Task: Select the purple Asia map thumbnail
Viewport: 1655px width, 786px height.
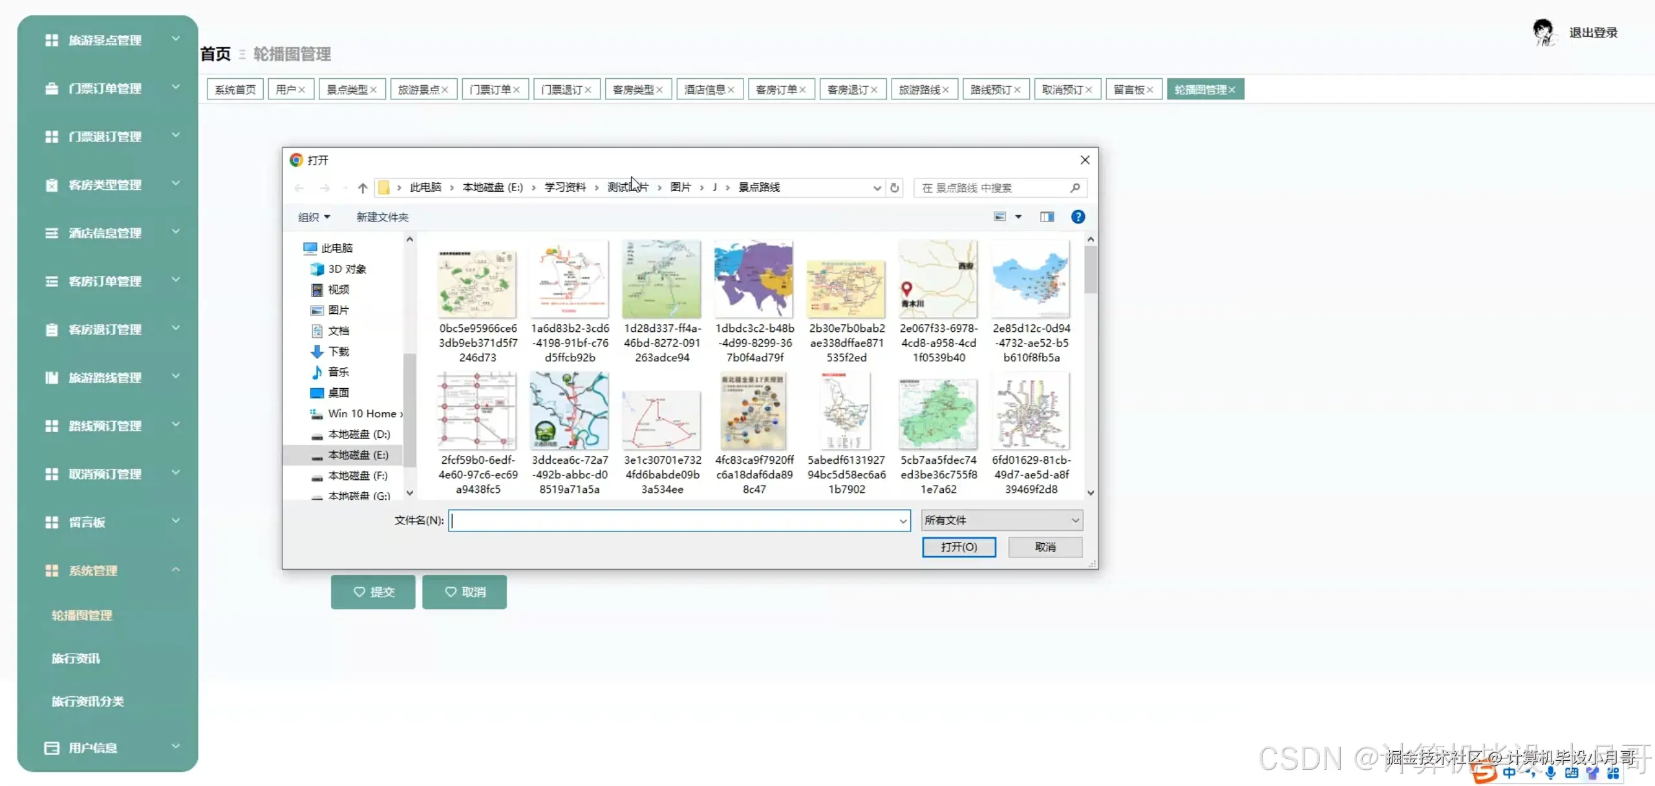Action: [x=754, y=279]
